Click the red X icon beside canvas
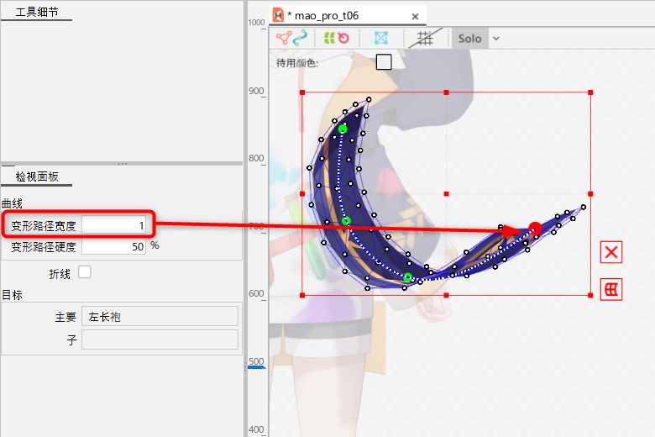Image resolution: width=655 pixels, height=437 pixels. click(611, 252)
